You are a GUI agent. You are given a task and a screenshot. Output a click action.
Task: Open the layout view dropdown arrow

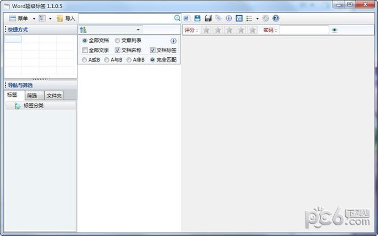(50, 19)
